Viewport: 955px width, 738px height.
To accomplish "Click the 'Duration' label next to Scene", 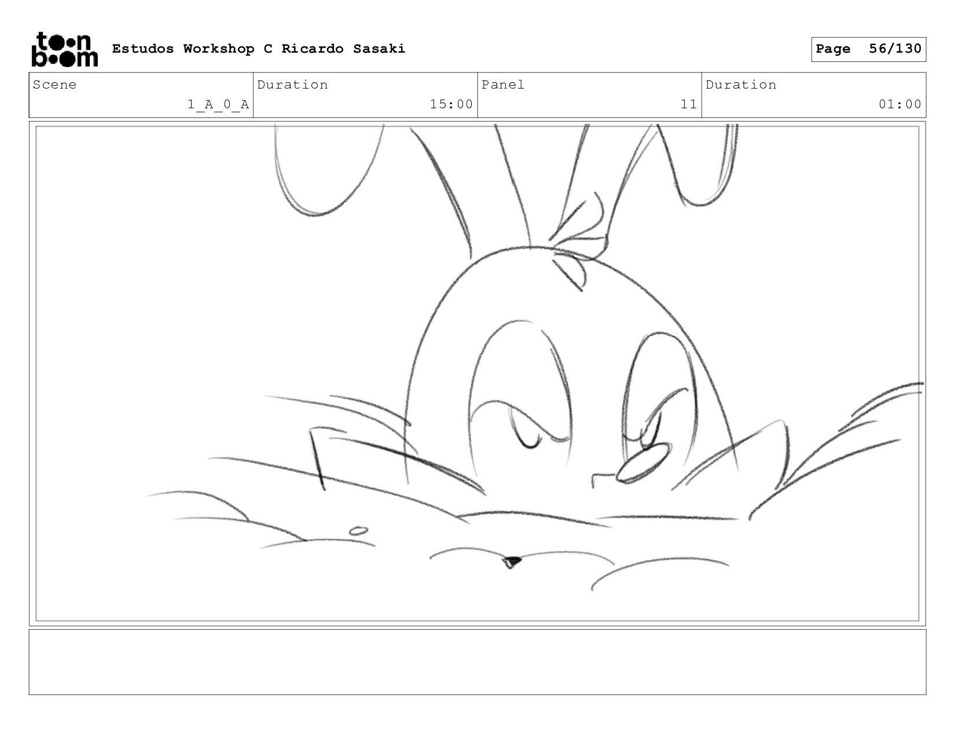I will (x=292, y=85).
